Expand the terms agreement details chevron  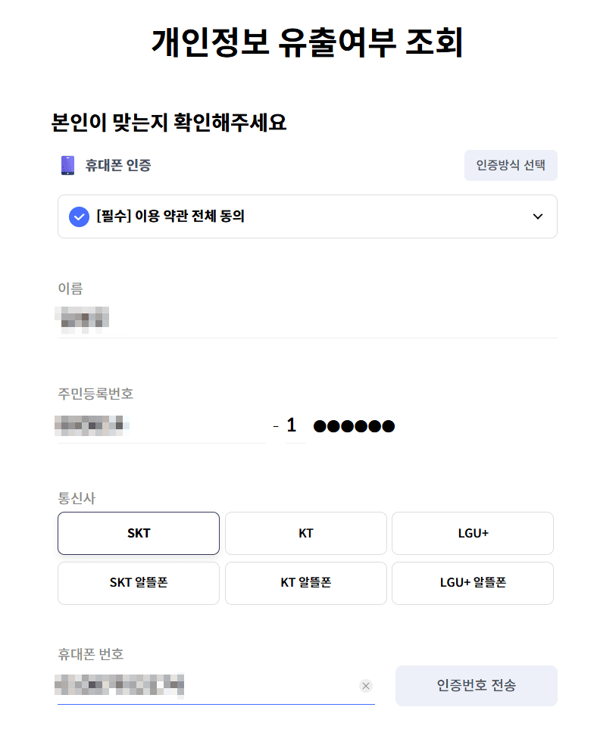[x=538, y=217]
